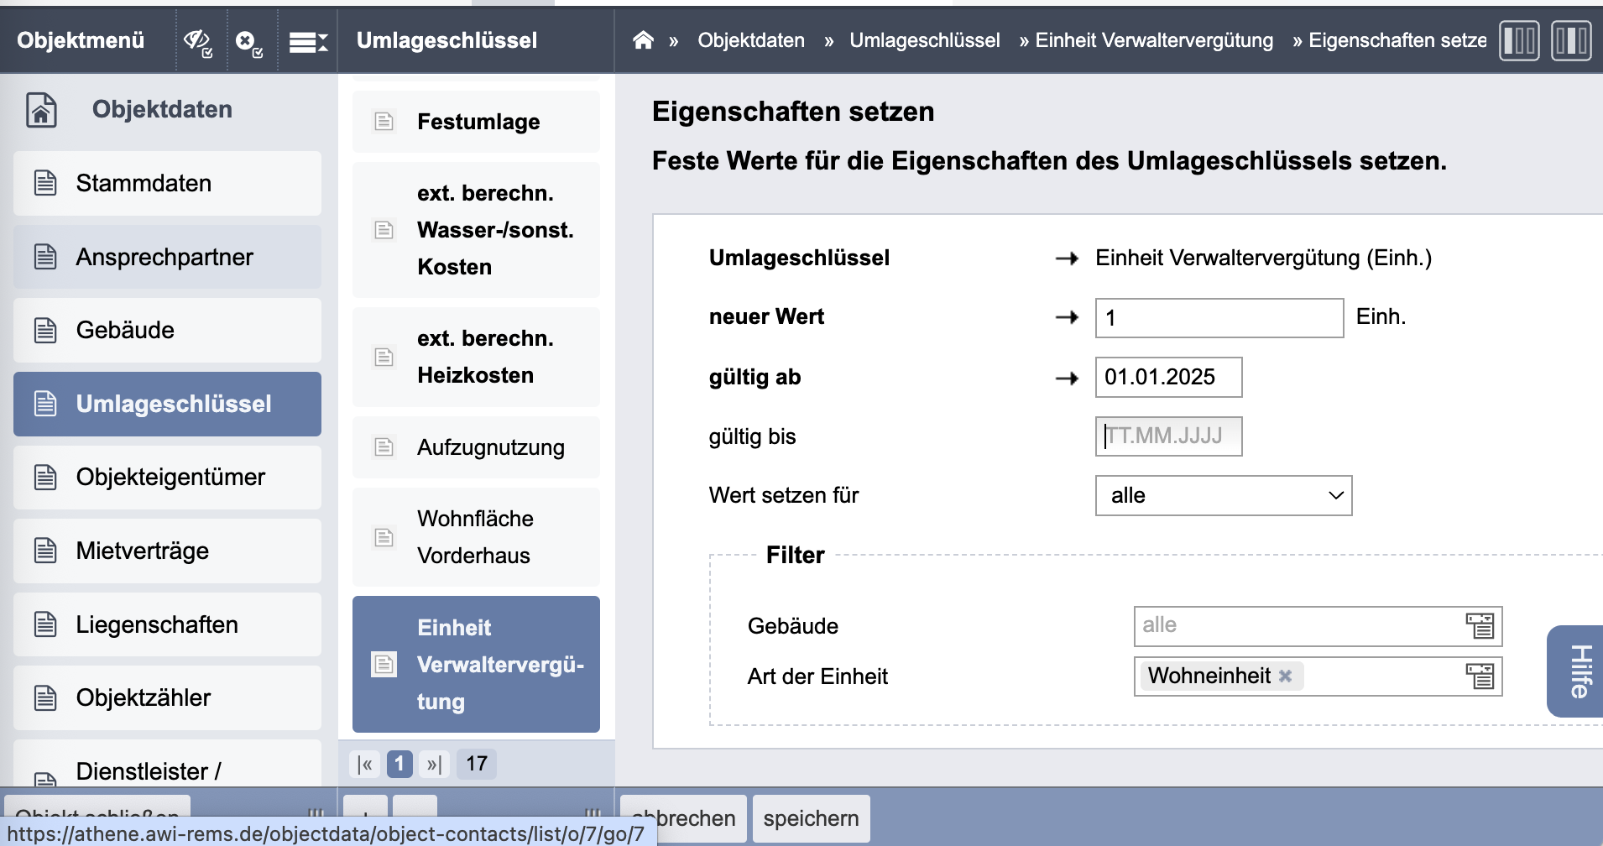Click the abbrechen button
The height and width of the screenshot is (846, 1603).
683,818
